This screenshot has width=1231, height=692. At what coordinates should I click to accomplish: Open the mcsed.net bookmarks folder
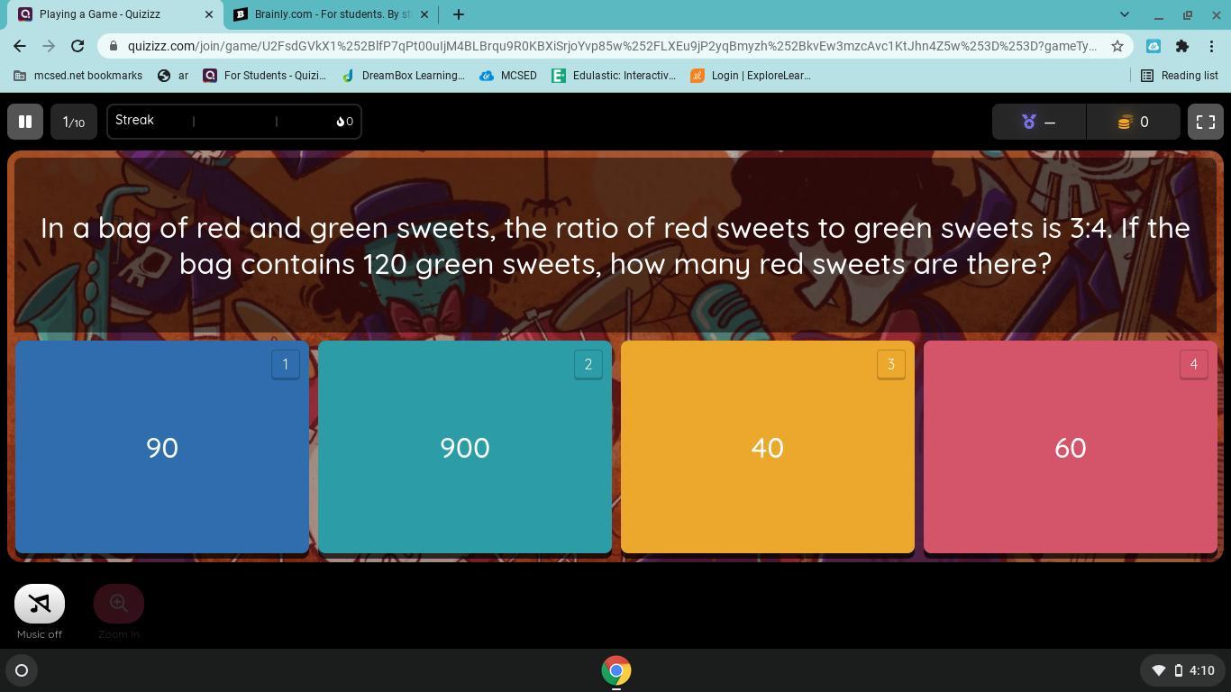(x=78, y=76)
